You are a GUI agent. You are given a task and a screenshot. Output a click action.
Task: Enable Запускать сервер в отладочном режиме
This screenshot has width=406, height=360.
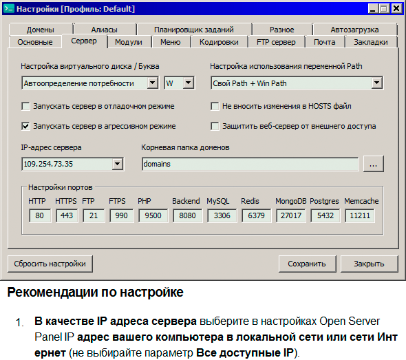(25, 106)
